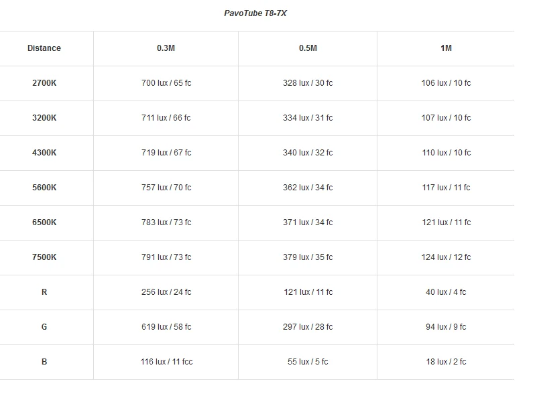Click the G color row label
535x394 pixels.
pos(44,327)
